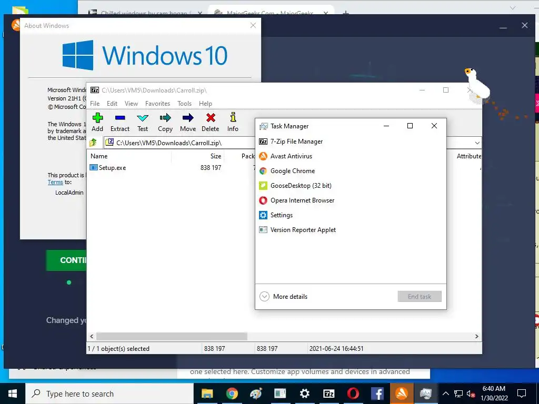Close the MajorGeeks browser tab
The width and height of the screenshot is (539, 404).
coord(325,13)
